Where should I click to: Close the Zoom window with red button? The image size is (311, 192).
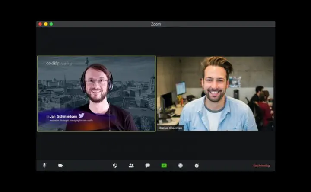tap(40, 24)
